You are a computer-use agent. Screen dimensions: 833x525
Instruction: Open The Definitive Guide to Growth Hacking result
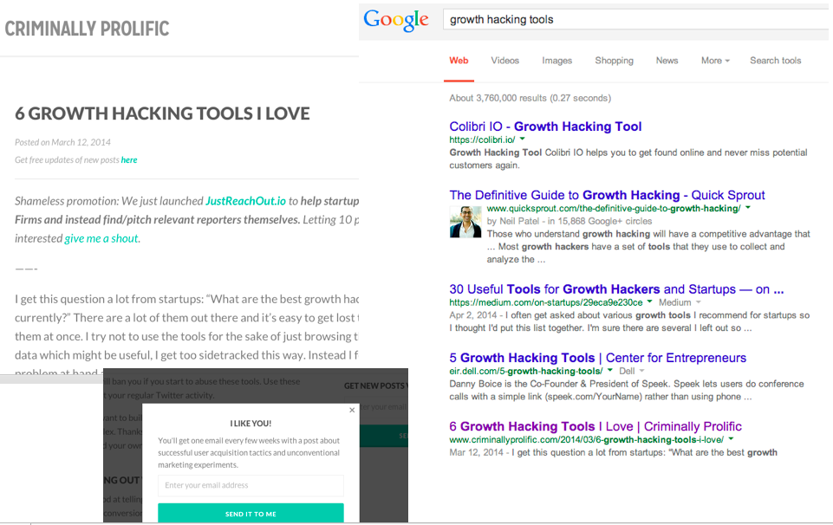pos(607,195)
